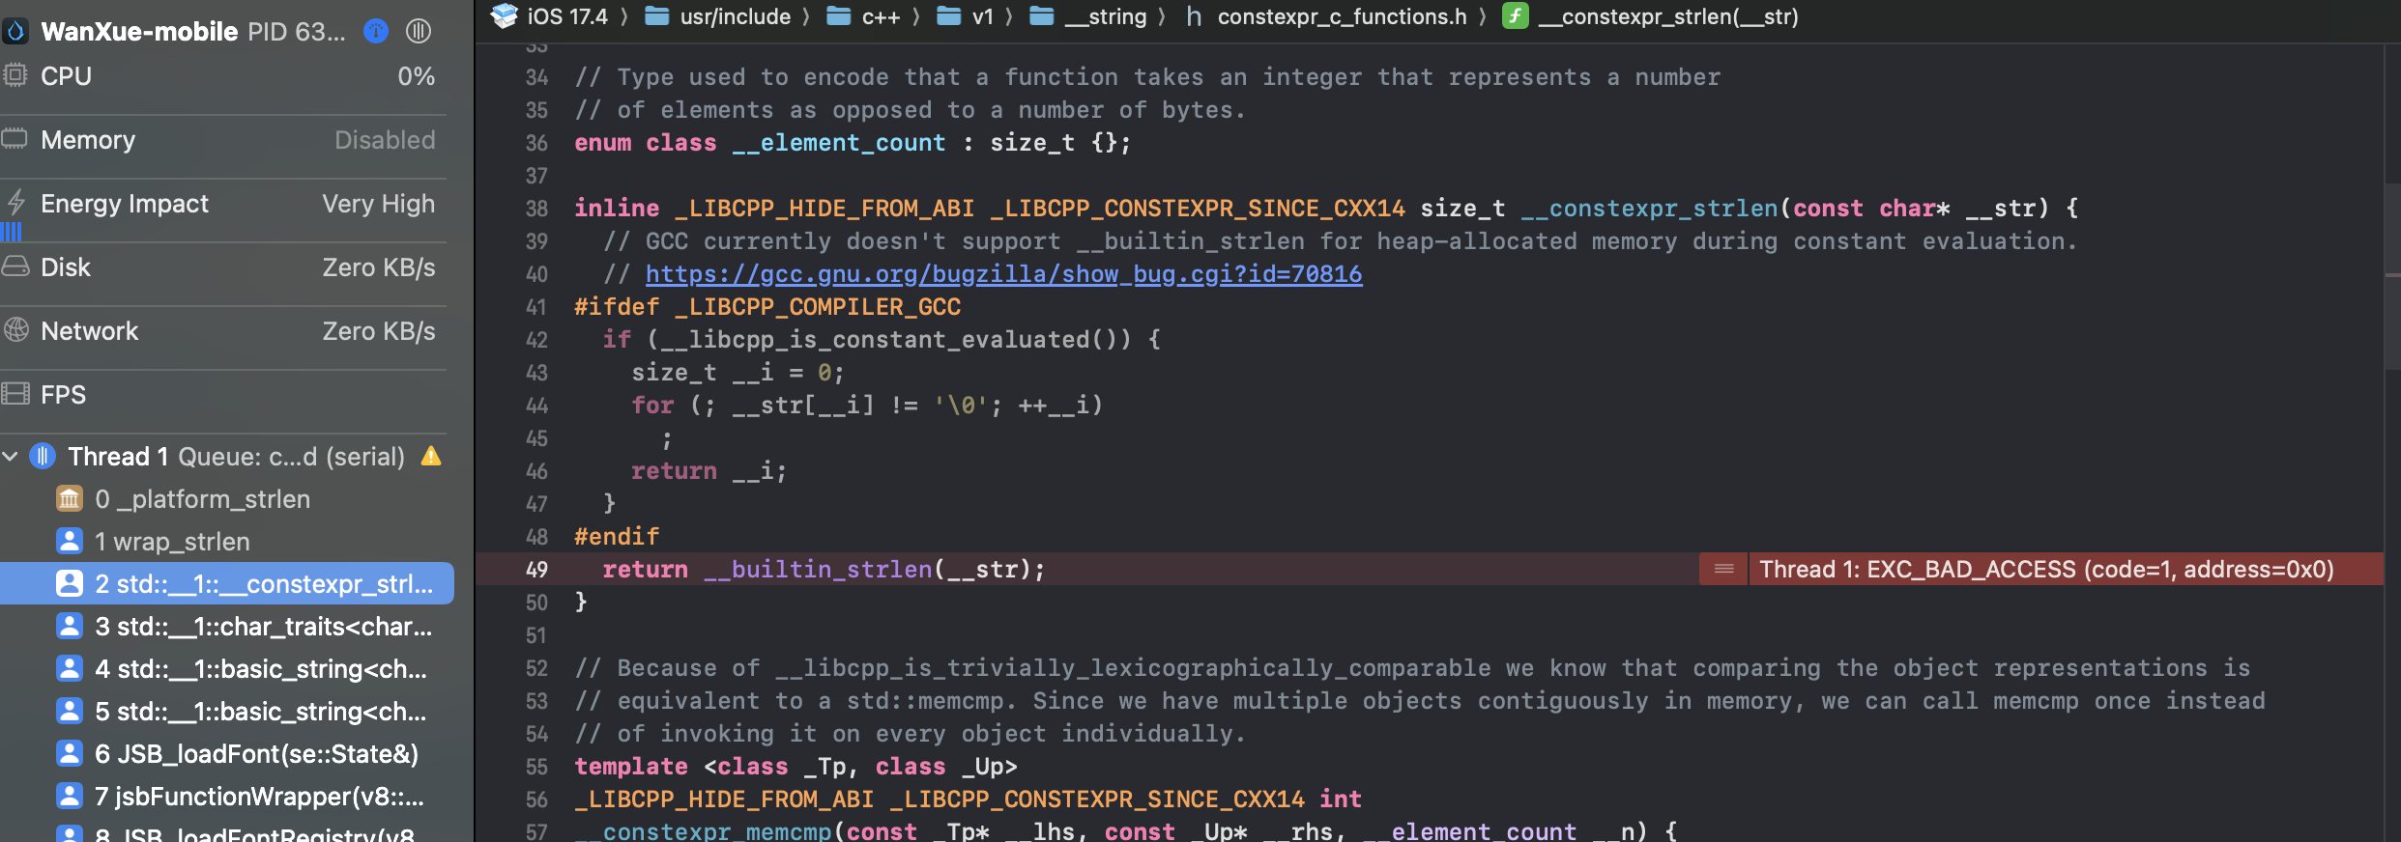Select stack frame 2 __constexpr_strlen
This screenshot has width=2401, height=842.
226,583
